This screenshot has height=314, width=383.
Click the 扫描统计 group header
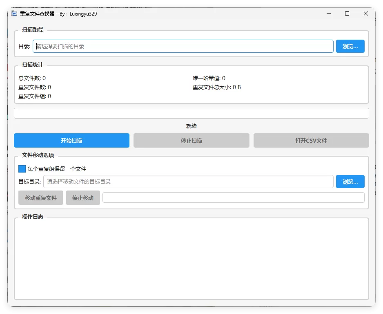(x=32, y=65)
